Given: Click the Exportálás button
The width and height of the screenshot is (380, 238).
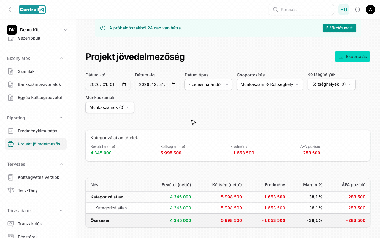Looking at the screenshot, I should tap(352, 57).
